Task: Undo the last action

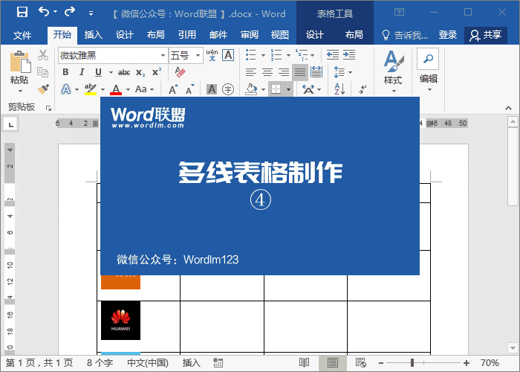Action: point(44,13)
